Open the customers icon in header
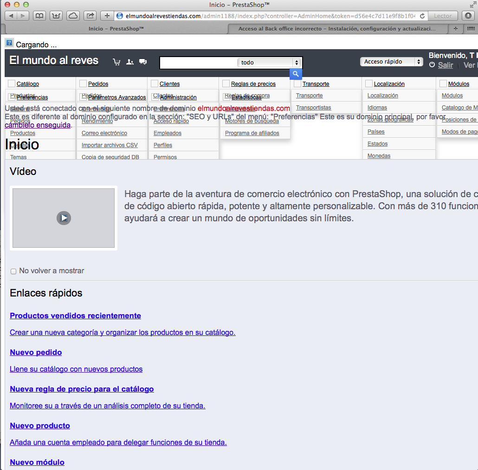This screenshot has width=478, height=470. point(130,62)
